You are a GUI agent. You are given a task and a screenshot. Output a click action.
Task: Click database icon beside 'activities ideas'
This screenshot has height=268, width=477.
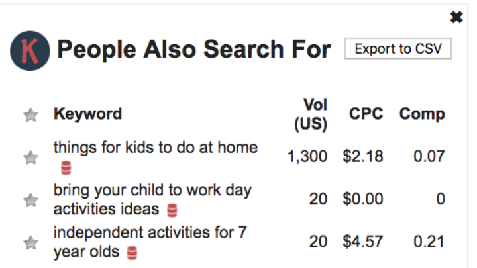click(x=172, y=210)
